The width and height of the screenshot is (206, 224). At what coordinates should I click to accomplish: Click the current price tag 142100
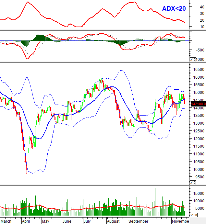198,104
